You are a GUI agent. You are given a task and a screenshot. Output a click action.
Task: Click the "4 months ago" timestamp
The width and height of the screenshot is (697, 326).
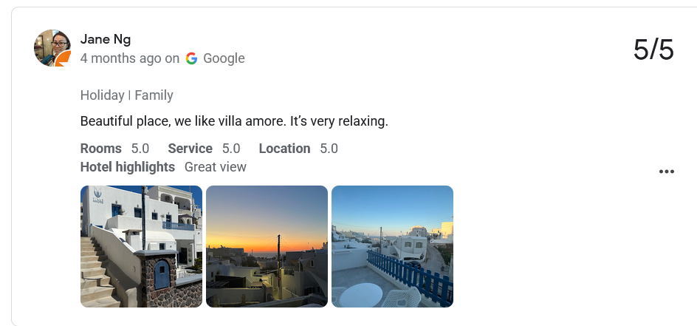click(120, 58)
